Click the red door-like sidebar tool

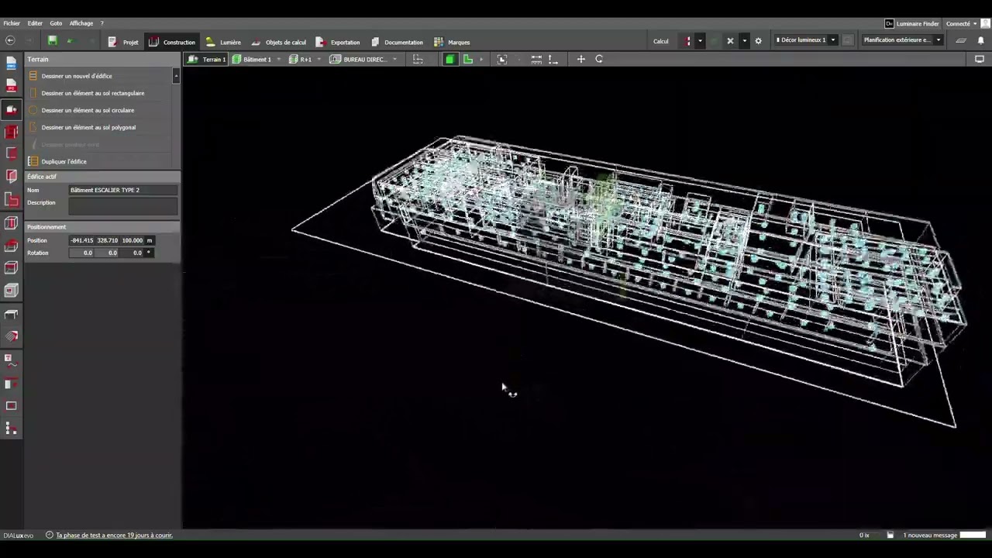(11, 177)
